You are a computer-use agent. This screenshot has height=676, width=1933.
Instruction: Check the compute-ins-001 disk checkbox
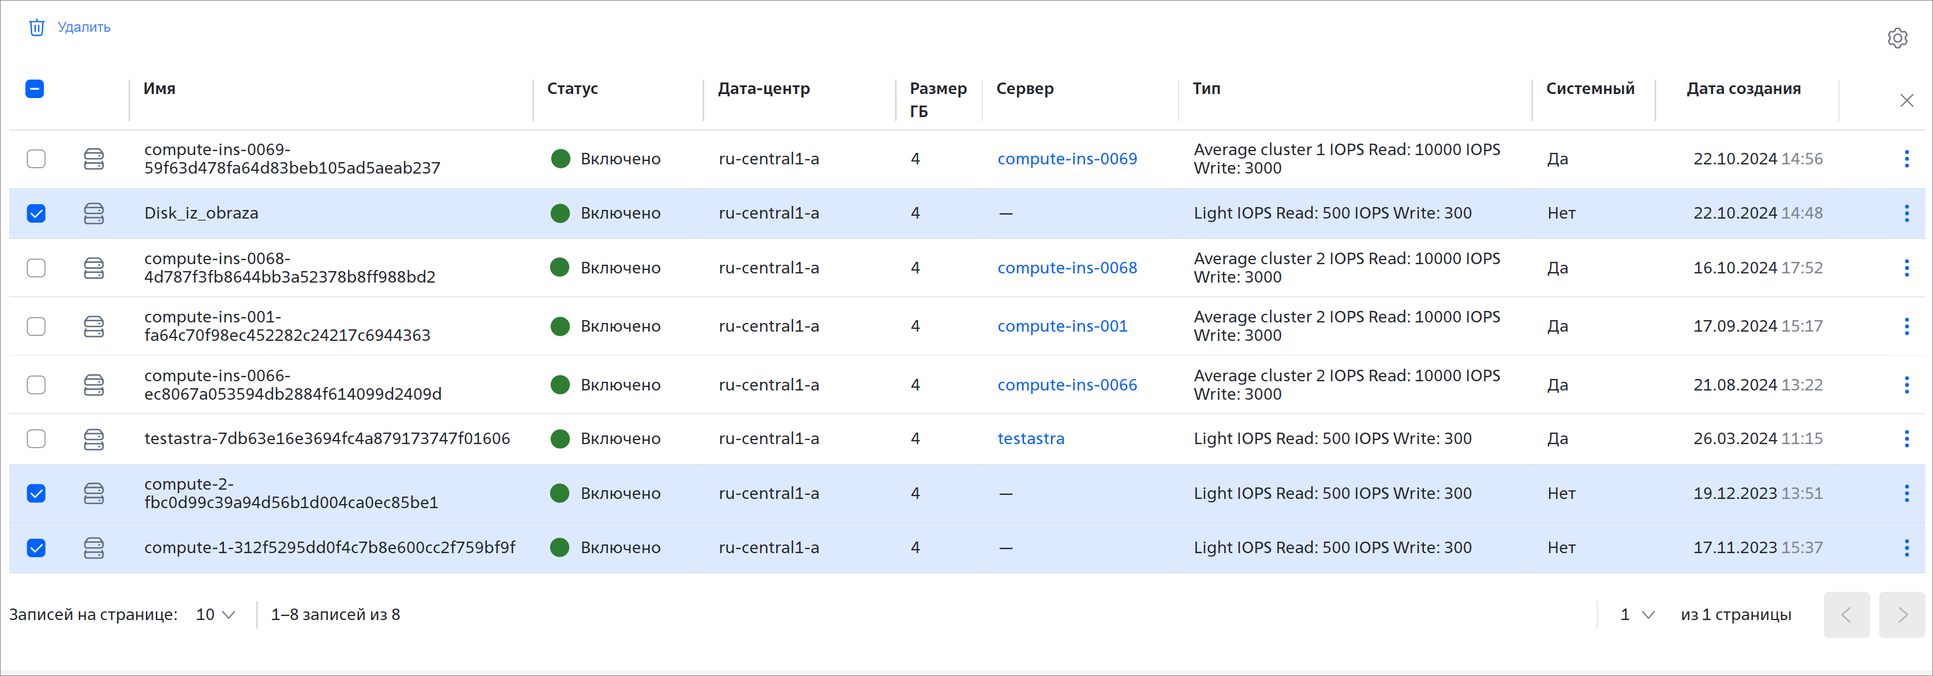point(36,326)
